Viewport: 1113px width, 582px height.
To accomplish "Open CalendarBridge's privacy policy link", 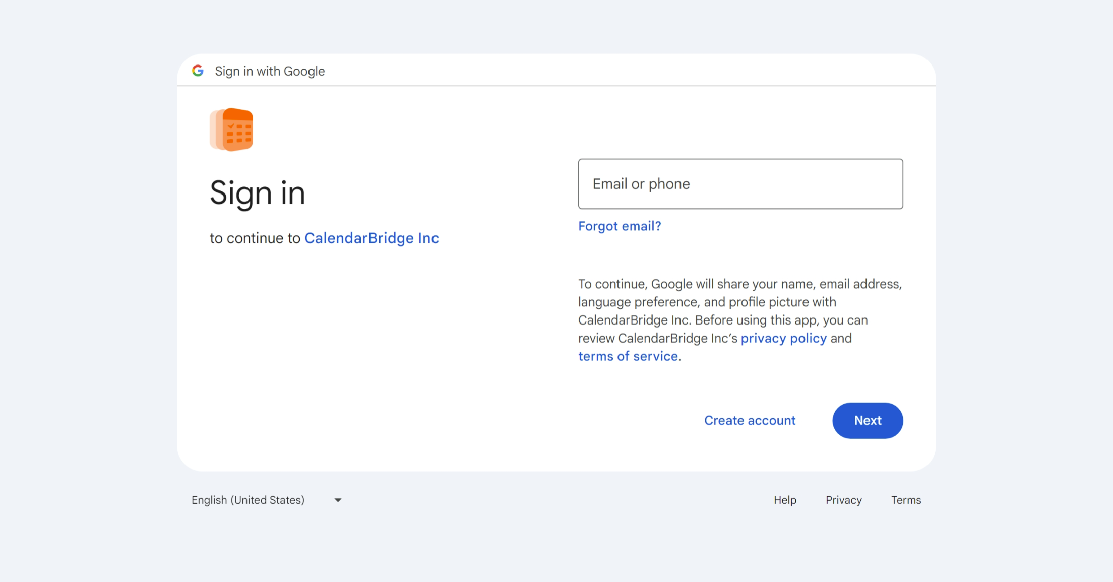I will click(x=783, y=338).
